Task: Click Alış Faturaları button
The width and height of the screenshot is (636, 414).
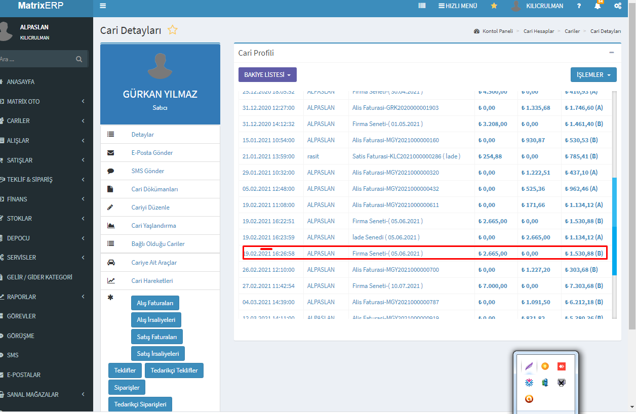Action: point(155,303)
